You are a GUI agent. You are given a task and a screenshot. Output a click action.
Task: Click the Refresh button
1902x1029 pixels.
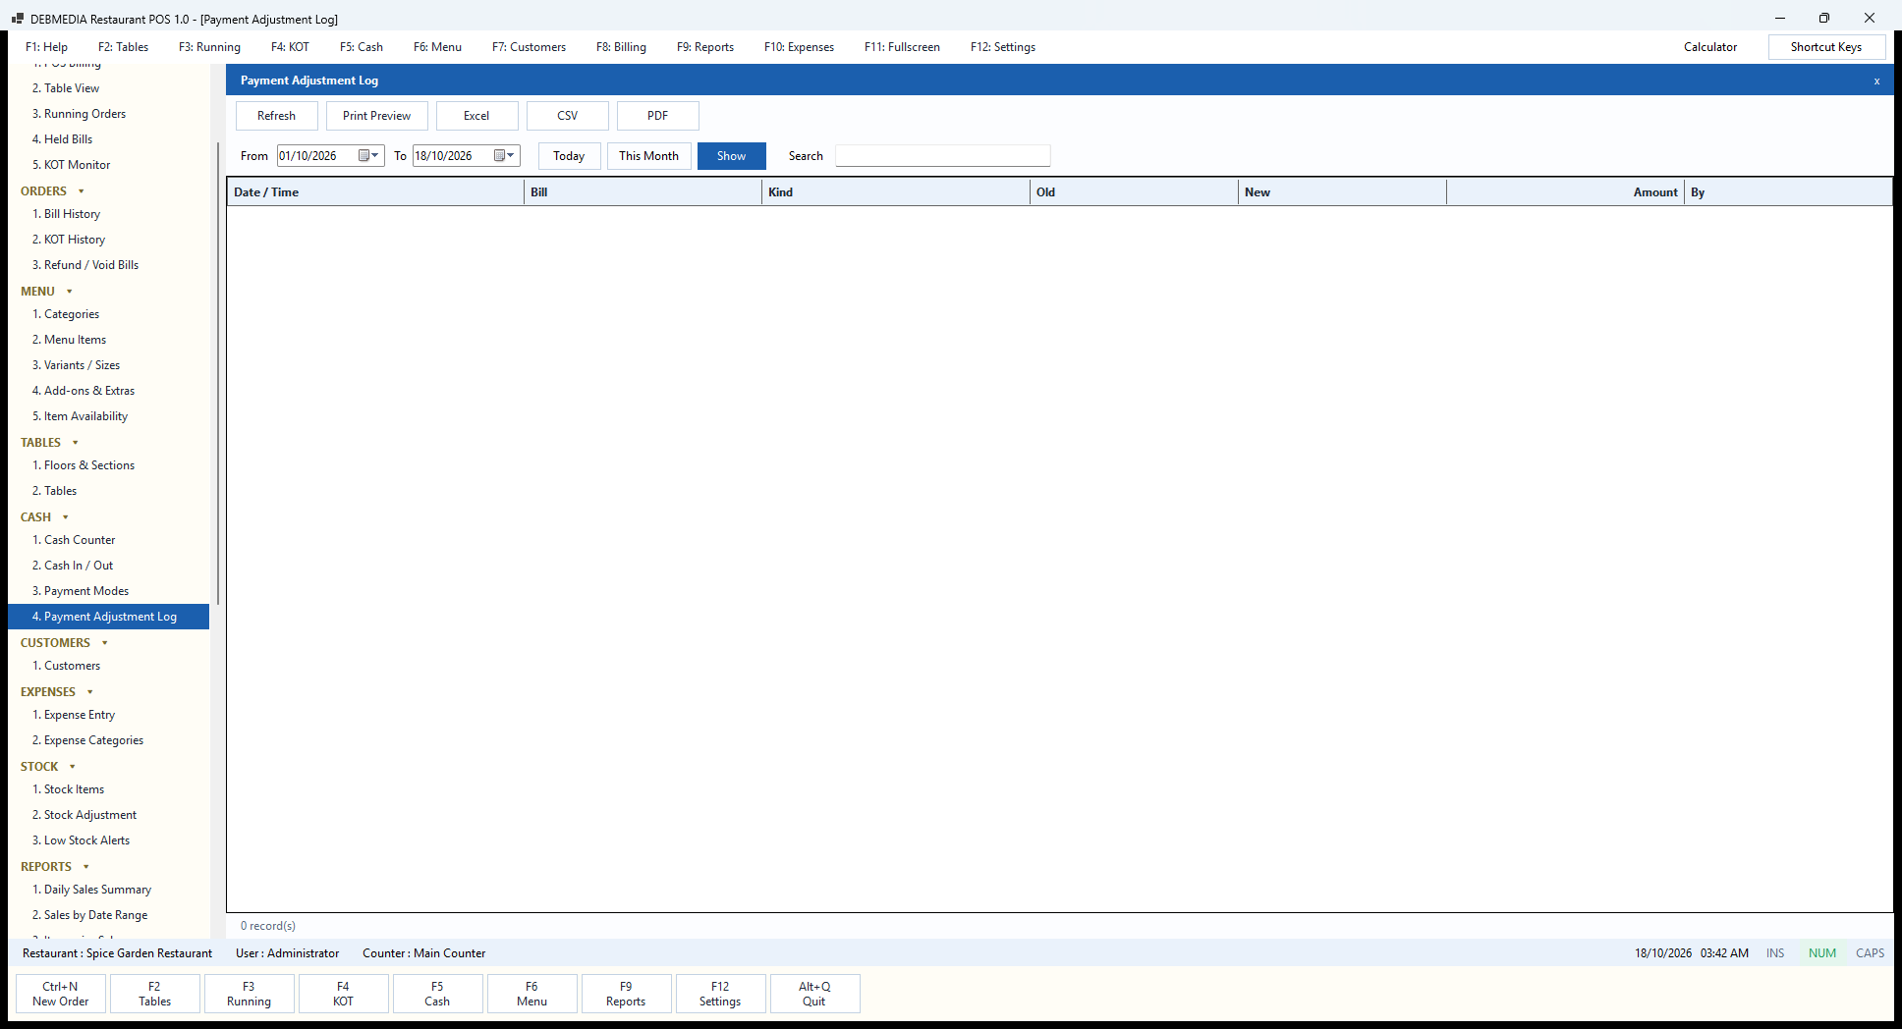pos(277,116)
